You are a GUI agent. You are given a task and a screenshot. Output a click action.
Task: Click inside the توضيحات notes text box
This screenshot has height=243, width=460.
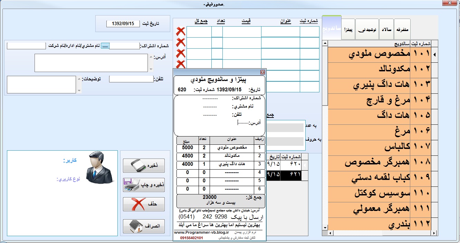point(41,84)
